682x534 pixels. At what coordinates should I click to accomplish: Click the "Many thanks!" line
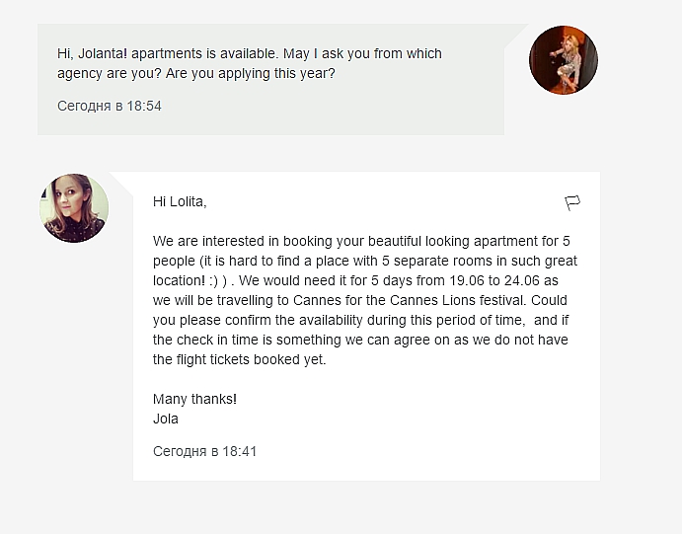(x=194, y=399)
